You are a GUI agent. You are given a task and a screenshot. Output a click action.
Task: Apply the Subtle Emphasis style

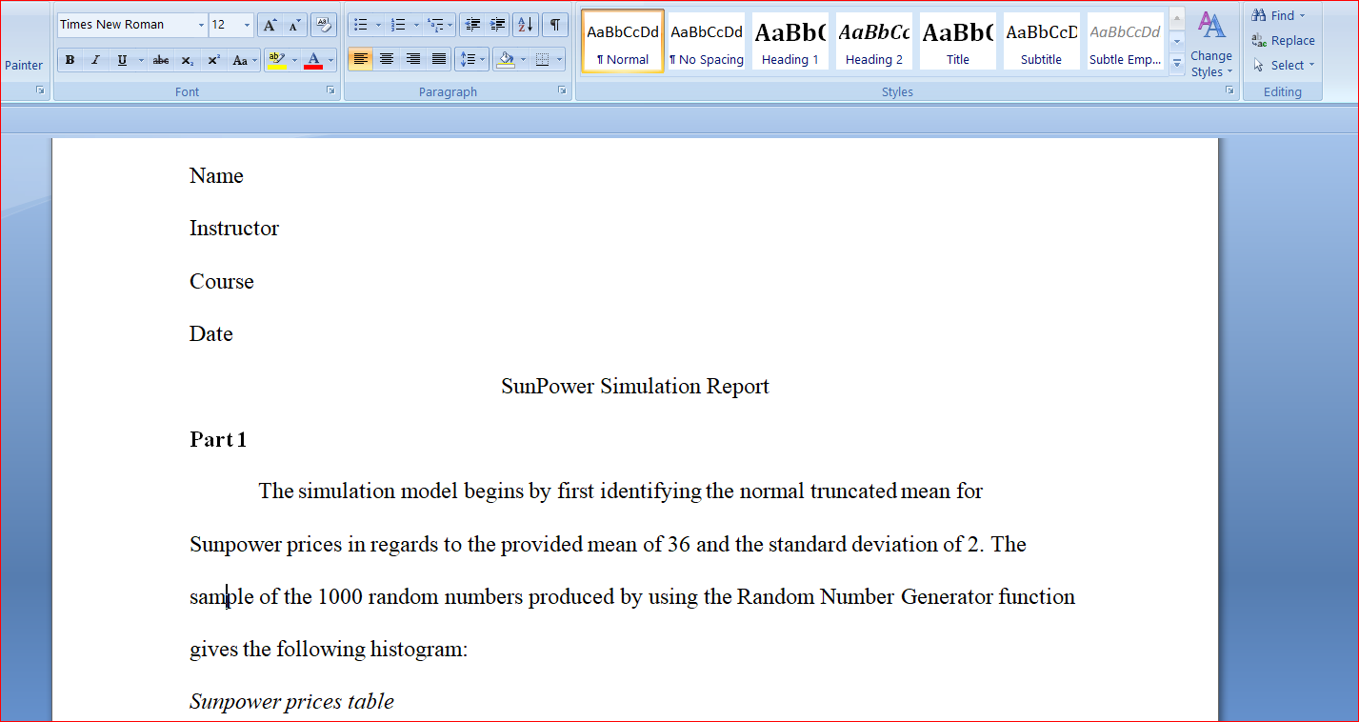[1125, 40]
